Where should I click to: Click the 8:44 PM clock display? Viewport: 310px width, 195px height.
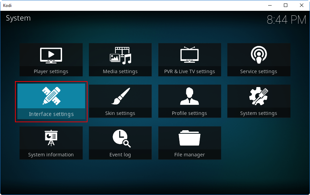click(287, 20)
